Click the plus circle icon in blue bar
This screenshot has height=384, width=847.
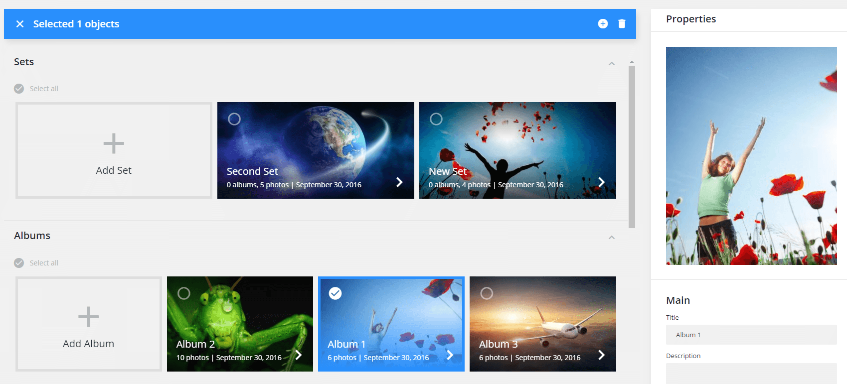pos(603,24)
